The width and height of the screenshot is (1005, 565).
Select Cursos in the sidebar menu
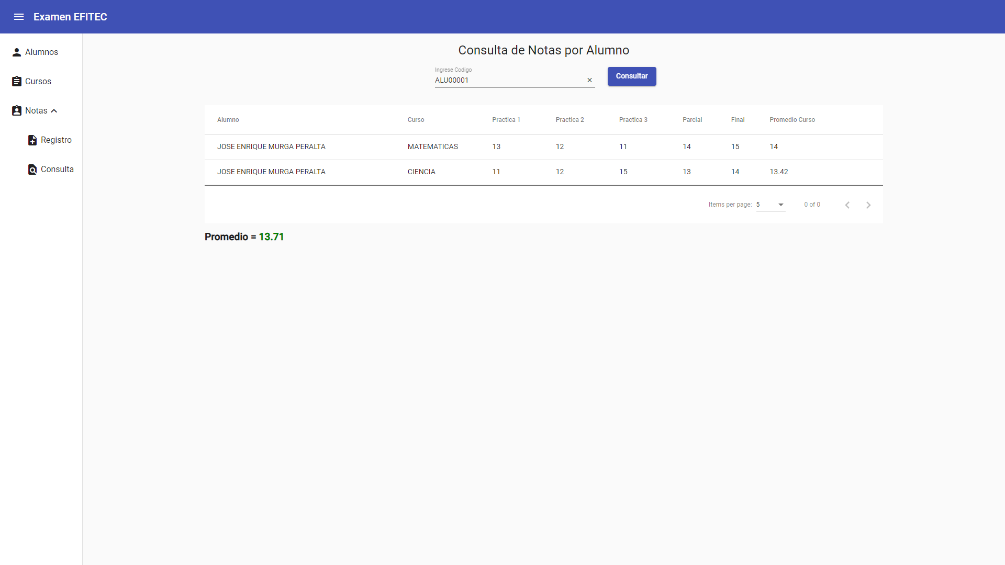point(38,81)
